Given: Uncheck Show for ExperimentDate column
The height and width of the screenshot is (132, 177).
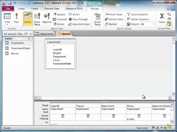Looking at the screenshot, I should click(165, 116).
